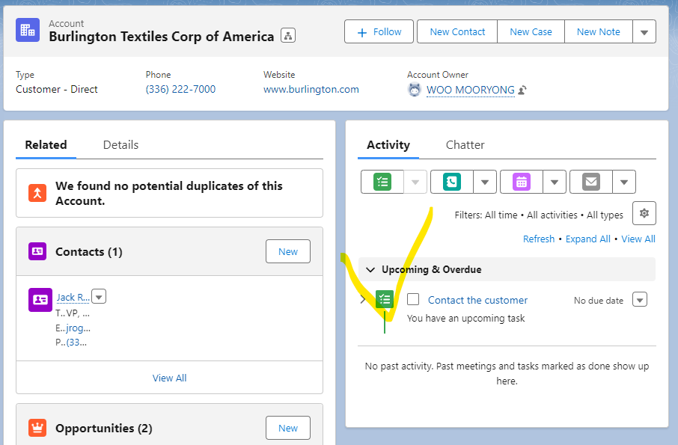Click the contact phone (33... link
Viewport: 678px width, 445px height.
coord(76,343)
